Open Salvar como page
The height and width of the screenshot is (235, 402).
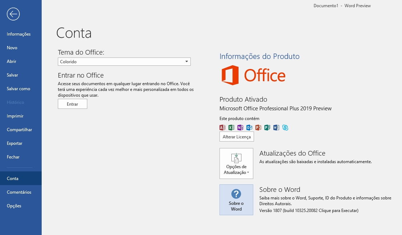tap(21, 88)
